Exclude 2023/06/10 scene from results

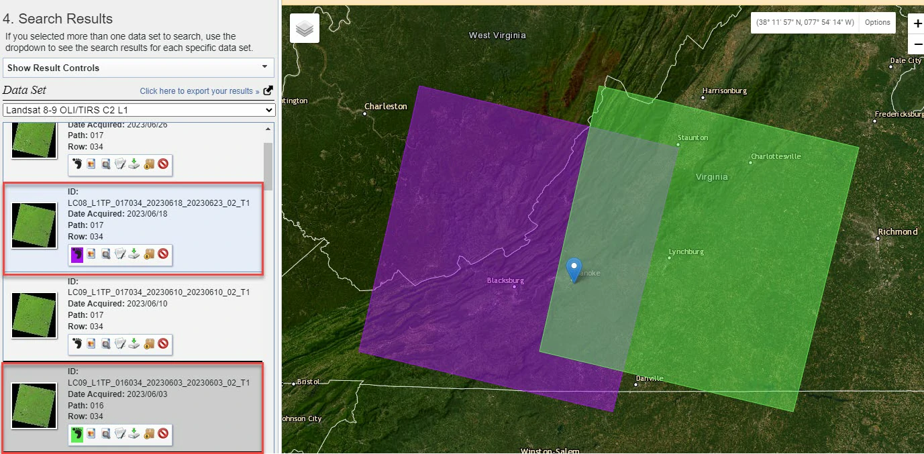[162, 344]
